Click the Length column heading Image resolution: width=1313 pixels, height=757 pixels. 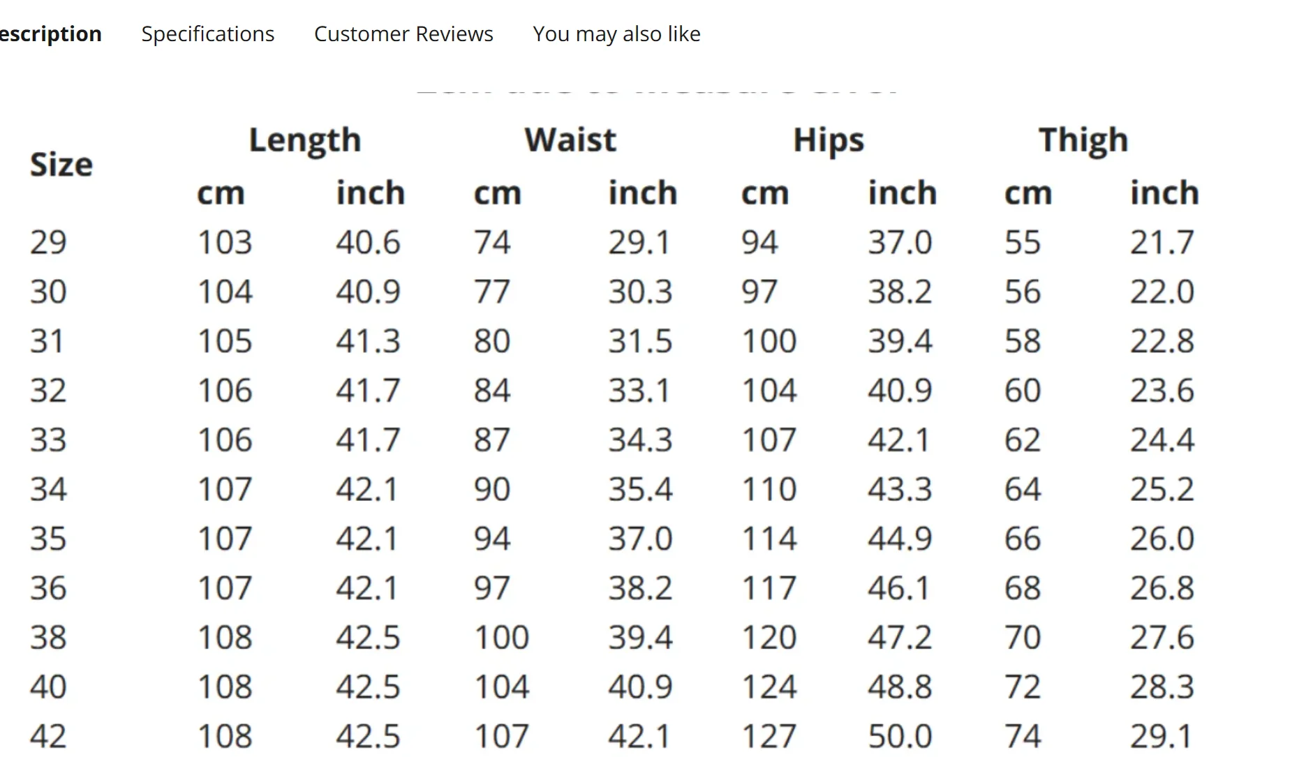304,140
